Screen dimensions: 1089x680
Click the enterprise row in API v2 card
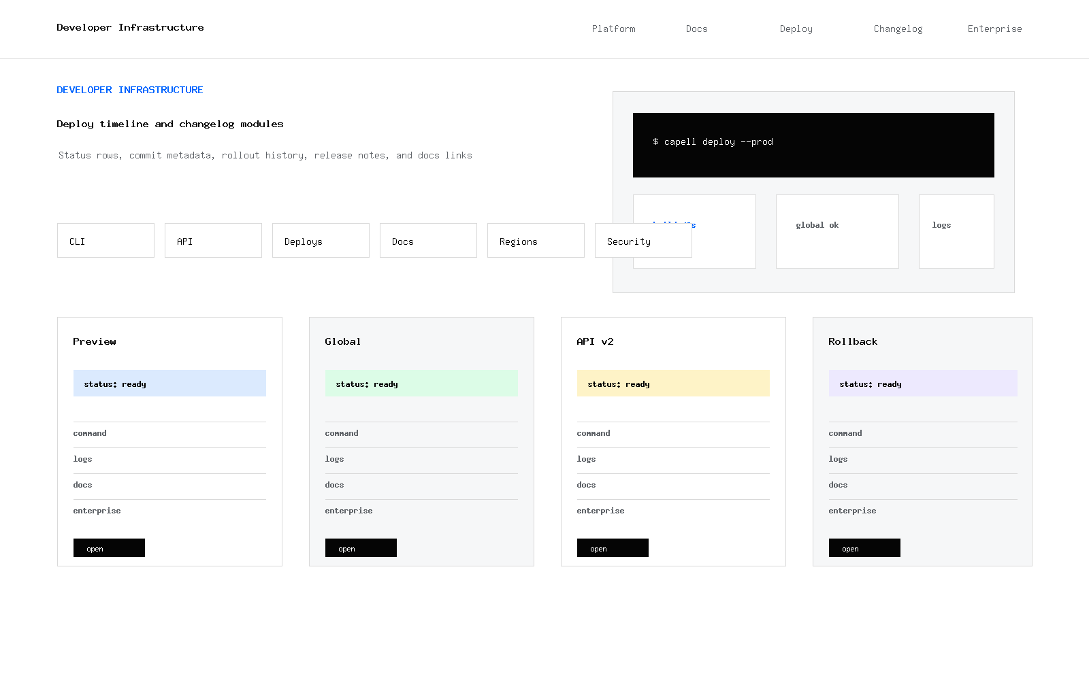coord(673,511)
